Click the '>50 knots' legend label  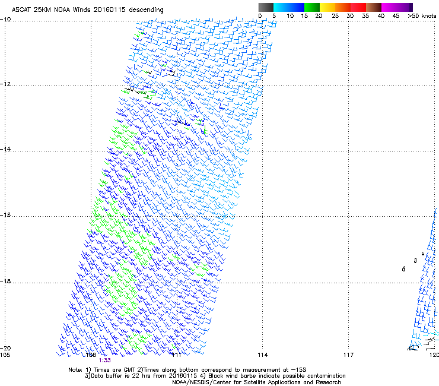(422, 16)
